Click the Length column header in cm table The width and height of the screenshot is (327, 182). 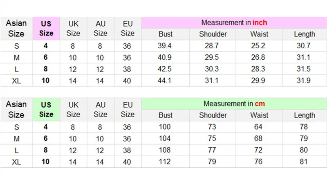click(305, 115)
